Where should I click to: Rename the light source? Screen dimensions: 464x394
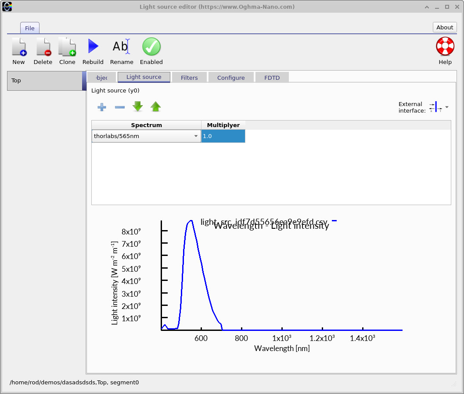coord(122,51)
